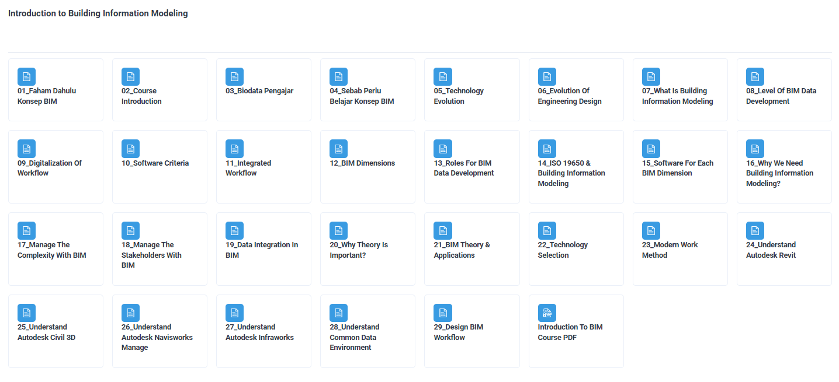Click the document icon above 12_BIM Dimensions
Image resolution: width=839 pixels, height=382 pixels.
pyautogui.click(x=338, y=149)
